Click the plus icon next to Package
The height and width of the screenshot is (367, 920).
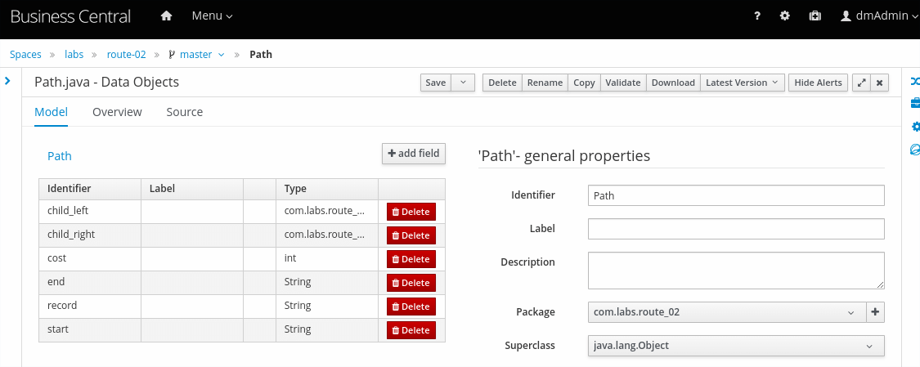pos(875,312)
